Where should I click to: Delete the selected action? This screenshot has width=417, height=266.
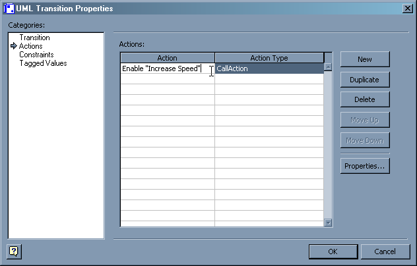click(364, 99)
